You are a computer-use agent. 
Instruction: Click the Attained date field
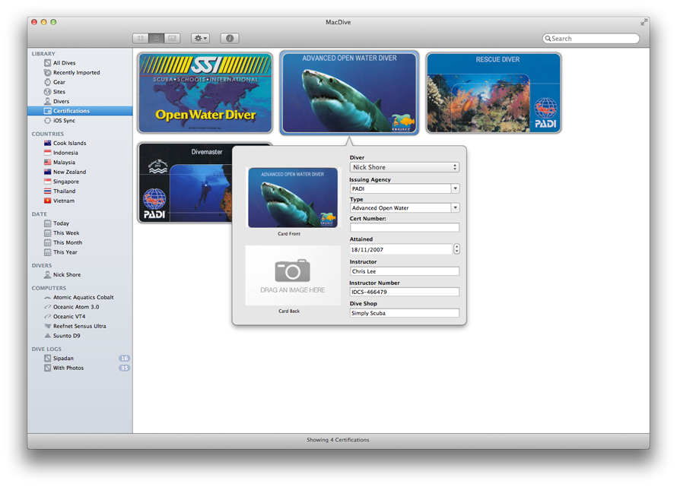[x=401, y=249]
